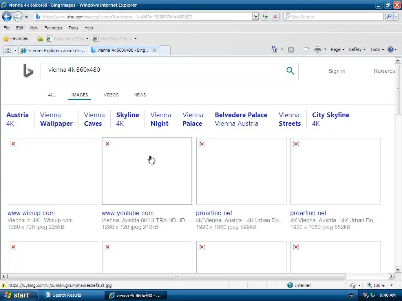Click the browser Forward arrow button
This screenshot has width=402, height=301.
tap(18, 16)
